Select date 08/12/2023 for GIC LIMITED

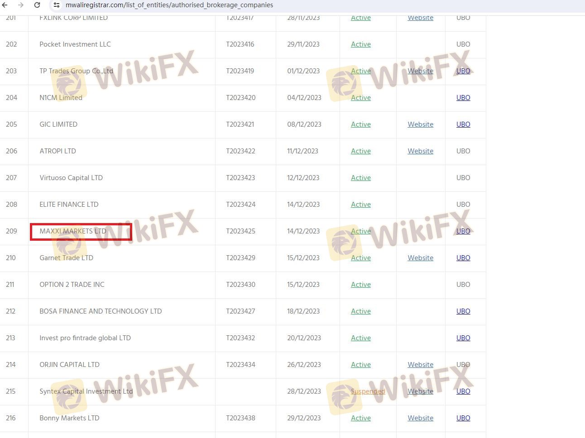coord(304,124)
